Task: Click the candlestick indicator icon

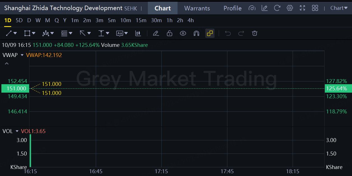Action: pos(138,33)
